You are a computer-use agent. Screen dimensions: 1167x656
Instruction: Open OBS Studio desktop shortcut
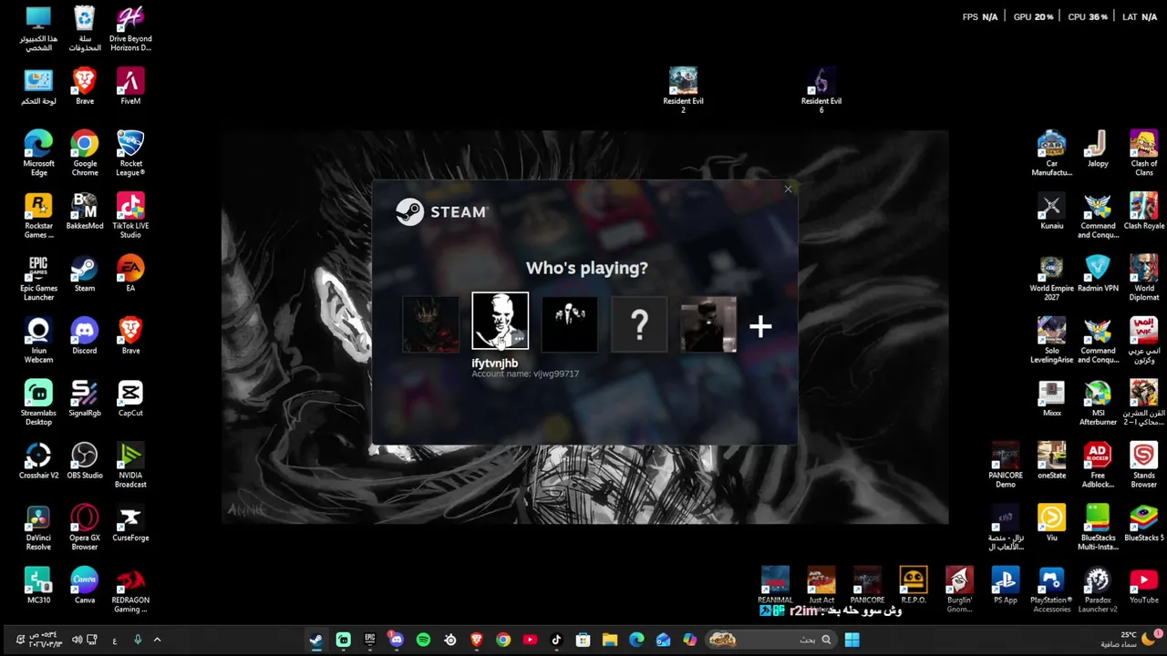(x=85, y=460)
